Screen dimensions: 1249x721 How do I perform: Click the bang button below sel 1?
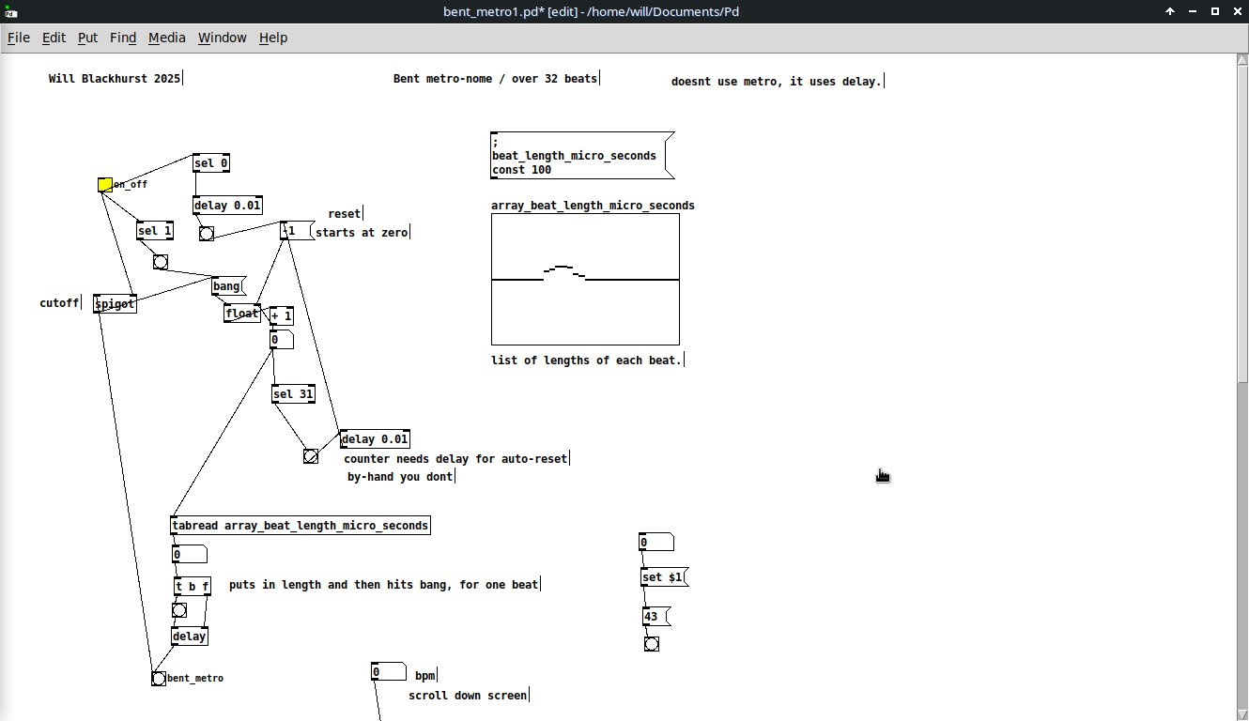(161, 262)
